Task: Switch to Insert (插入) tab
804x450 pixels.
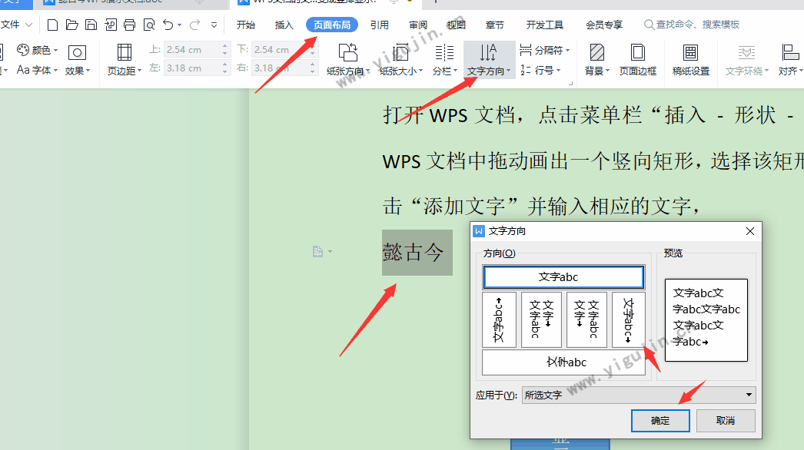Action: (284, 25)
